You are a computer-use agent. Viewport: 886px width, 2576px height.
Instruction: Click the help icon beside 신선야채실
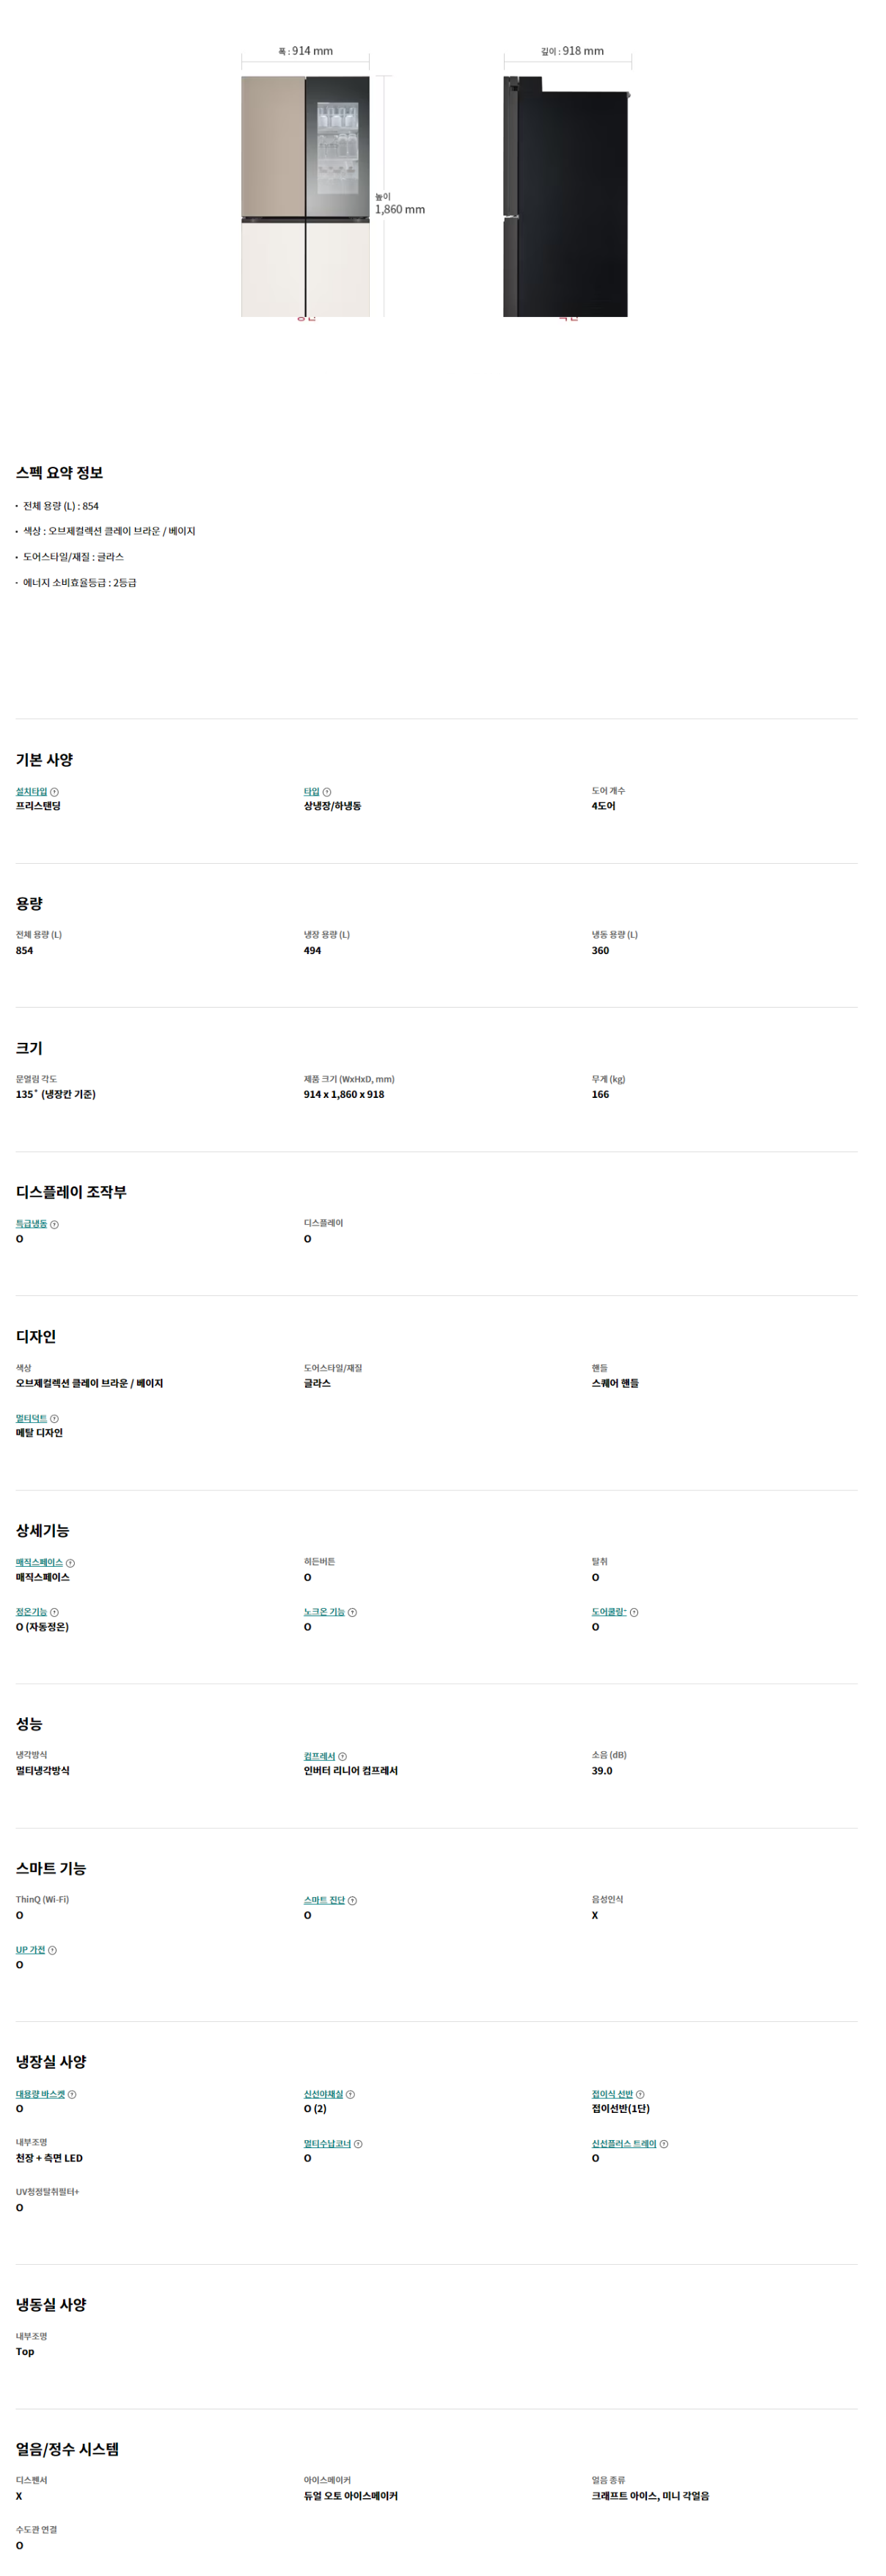[350, 2094]
